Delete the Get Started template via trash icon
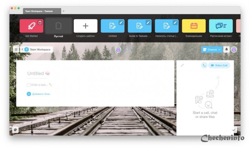The height and width of the screenshot is (148, 250). click(40, 23)
